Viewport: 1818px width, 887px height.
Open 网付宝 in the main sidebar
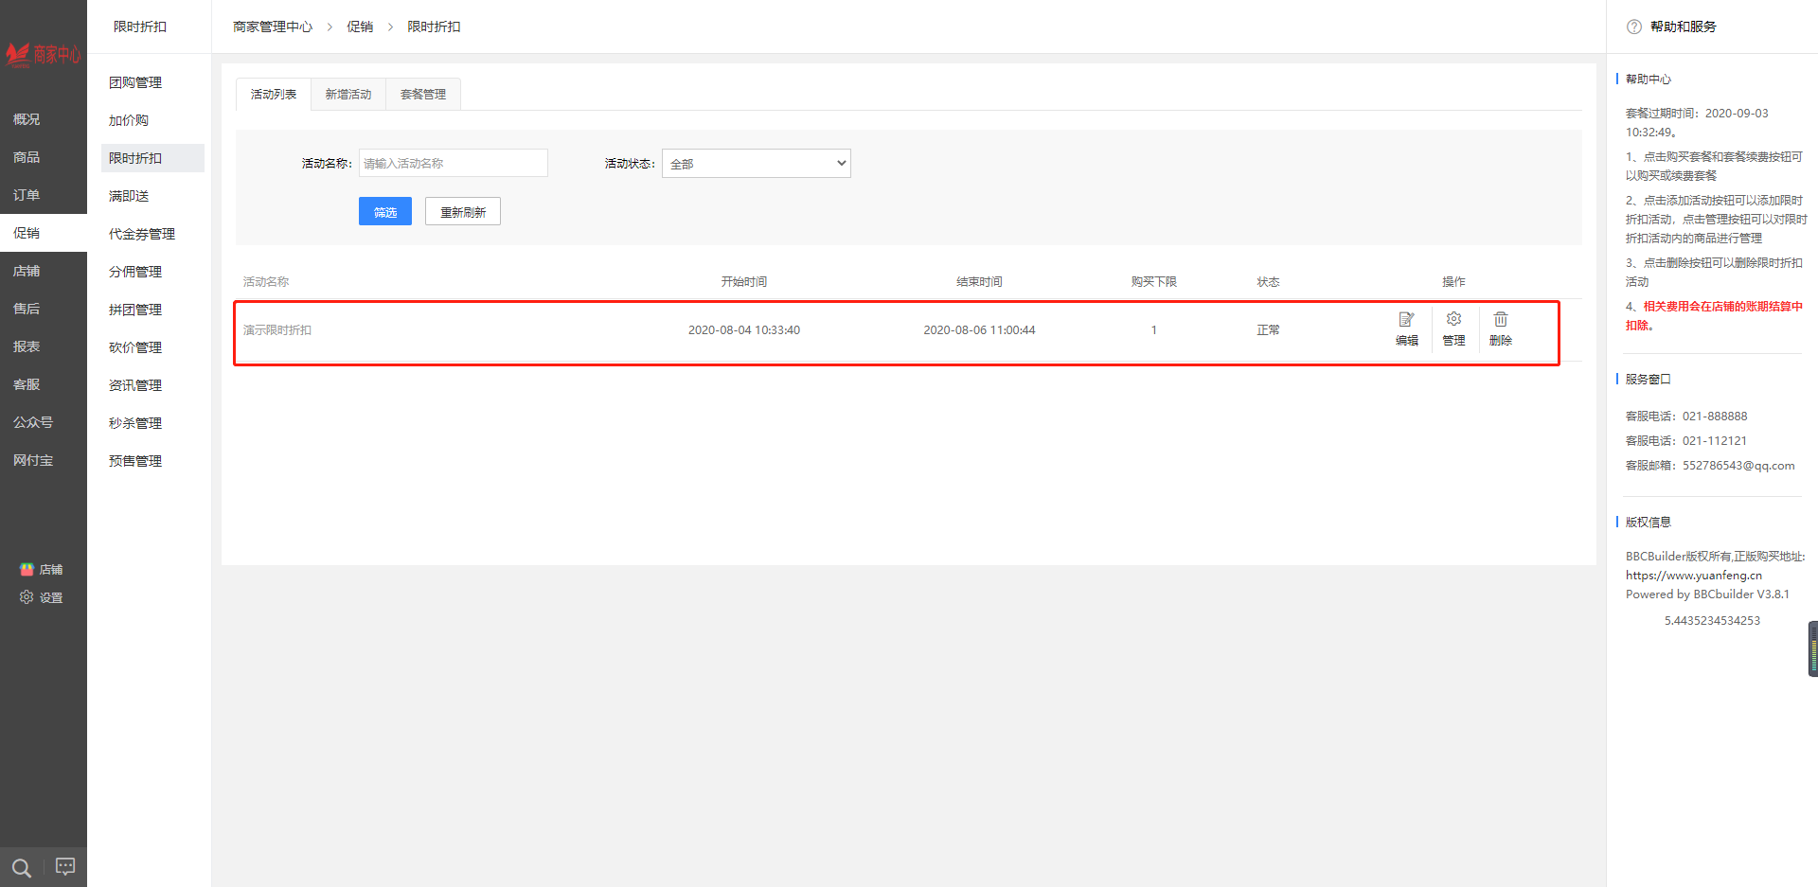44,460
